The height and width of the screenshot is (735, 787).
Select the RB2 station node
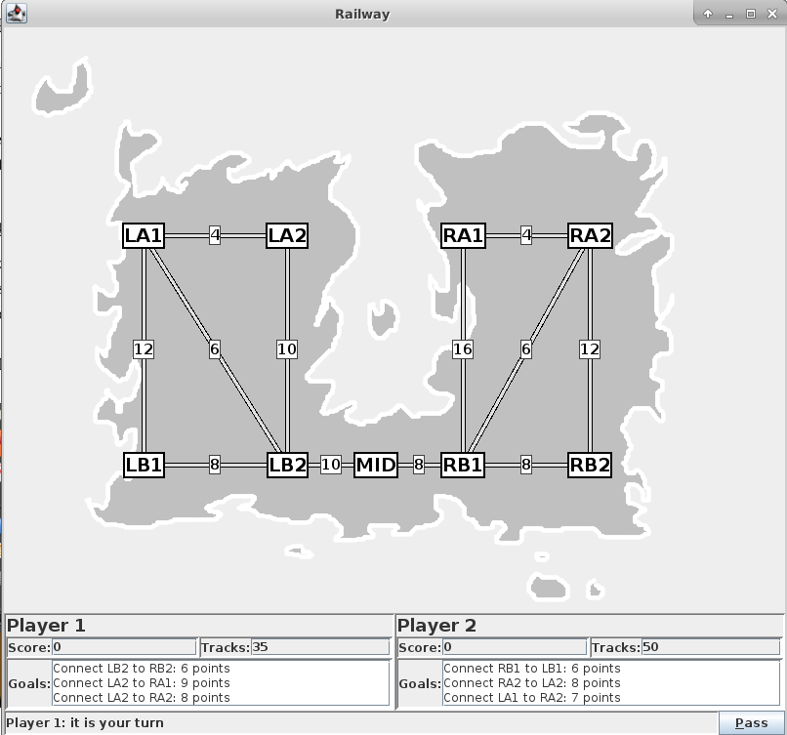[x=590, y=465]
